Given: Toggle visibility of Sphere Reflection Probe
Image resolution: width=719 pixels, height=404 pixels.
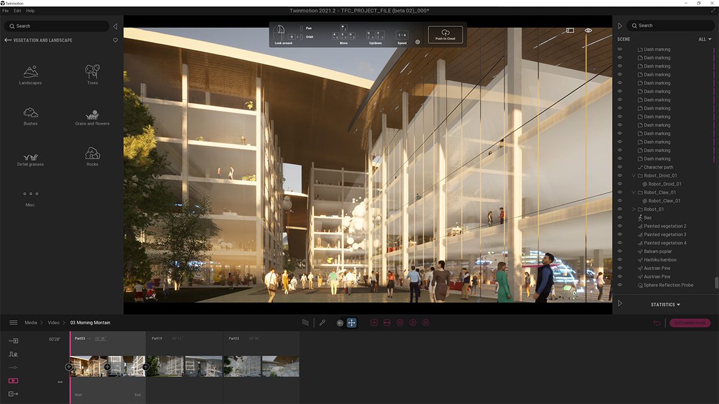Looking at the screenshot, I should [x=620, y=285].
